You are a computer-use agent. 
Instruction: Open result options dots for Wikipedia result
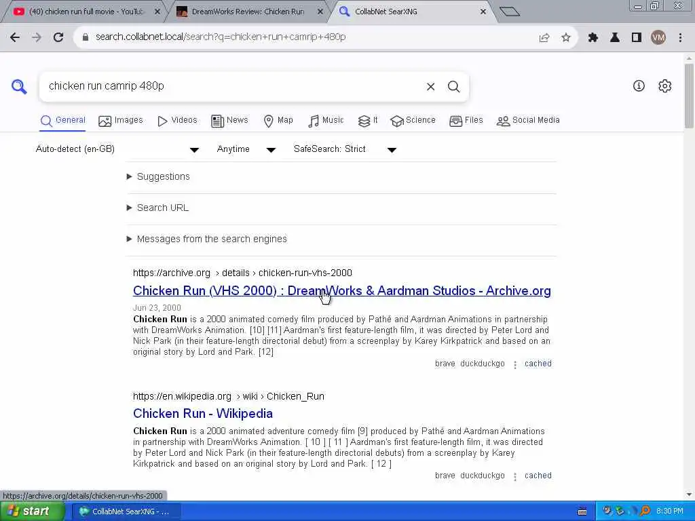click(x=514, y=477)
